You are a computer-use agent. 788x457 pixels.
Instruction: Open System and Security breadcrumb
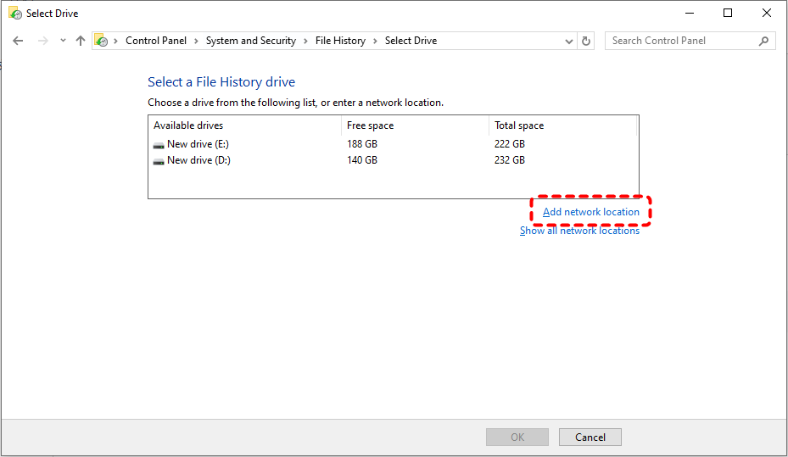[x=251, y=41]
